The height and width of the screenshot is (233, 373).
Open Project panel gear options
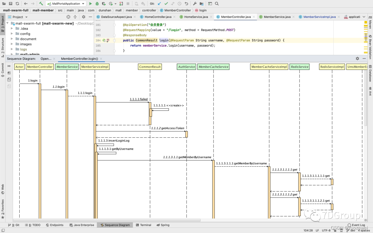(84, 17)
